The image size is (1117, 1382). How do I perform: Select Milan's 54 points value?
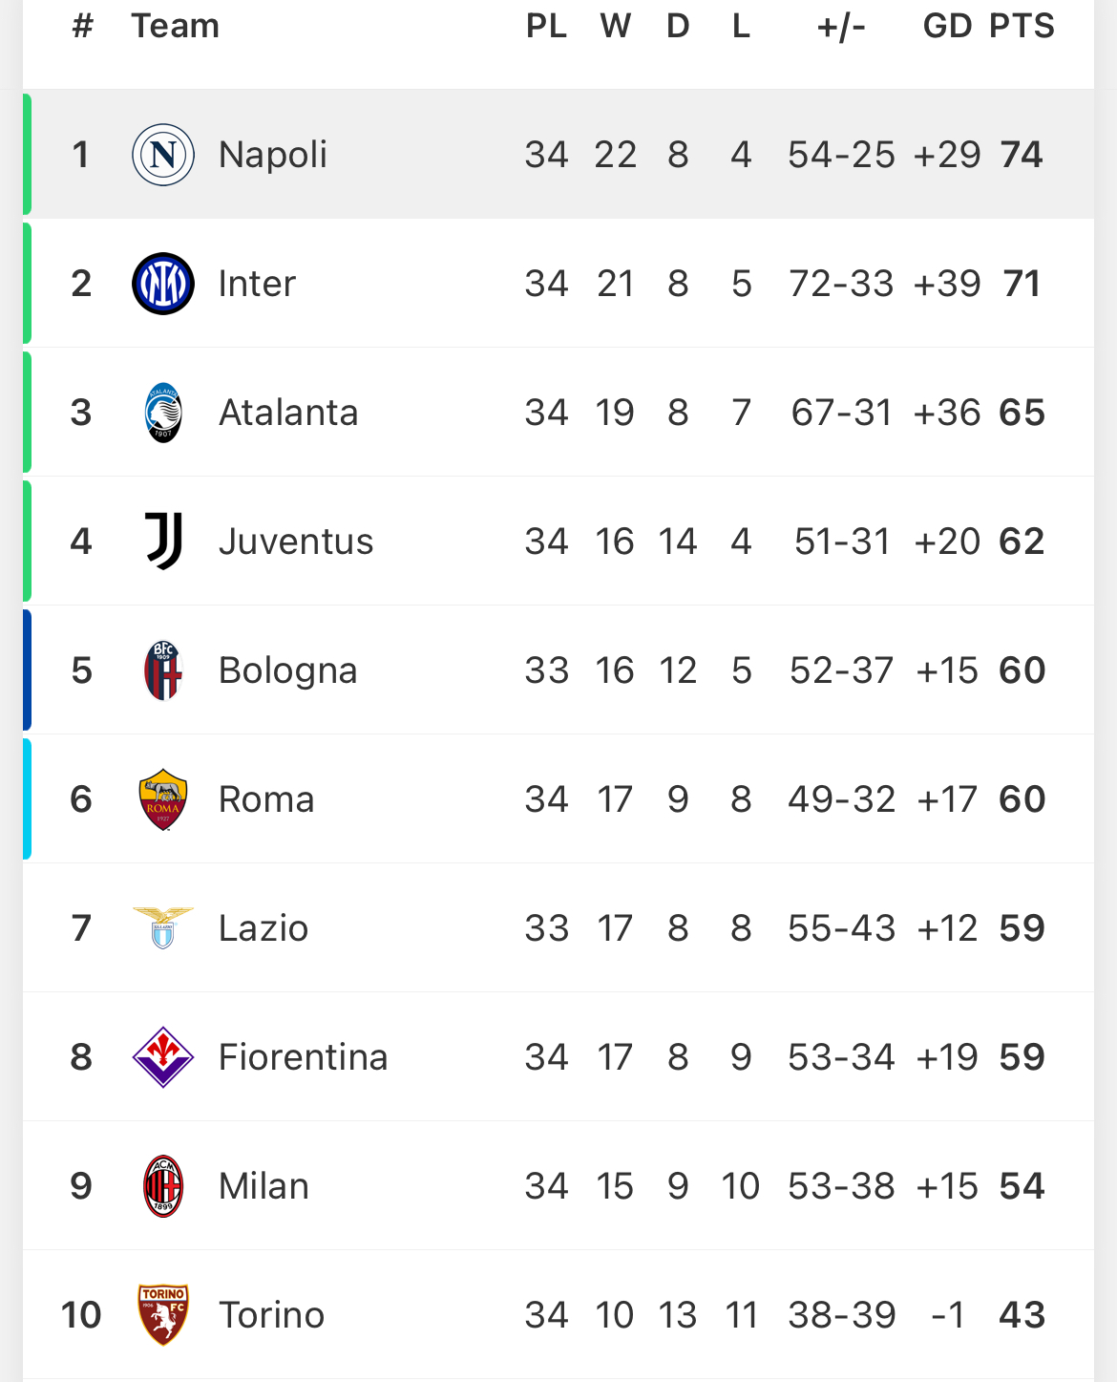pyautogui.click(x=1022, y=1186)
